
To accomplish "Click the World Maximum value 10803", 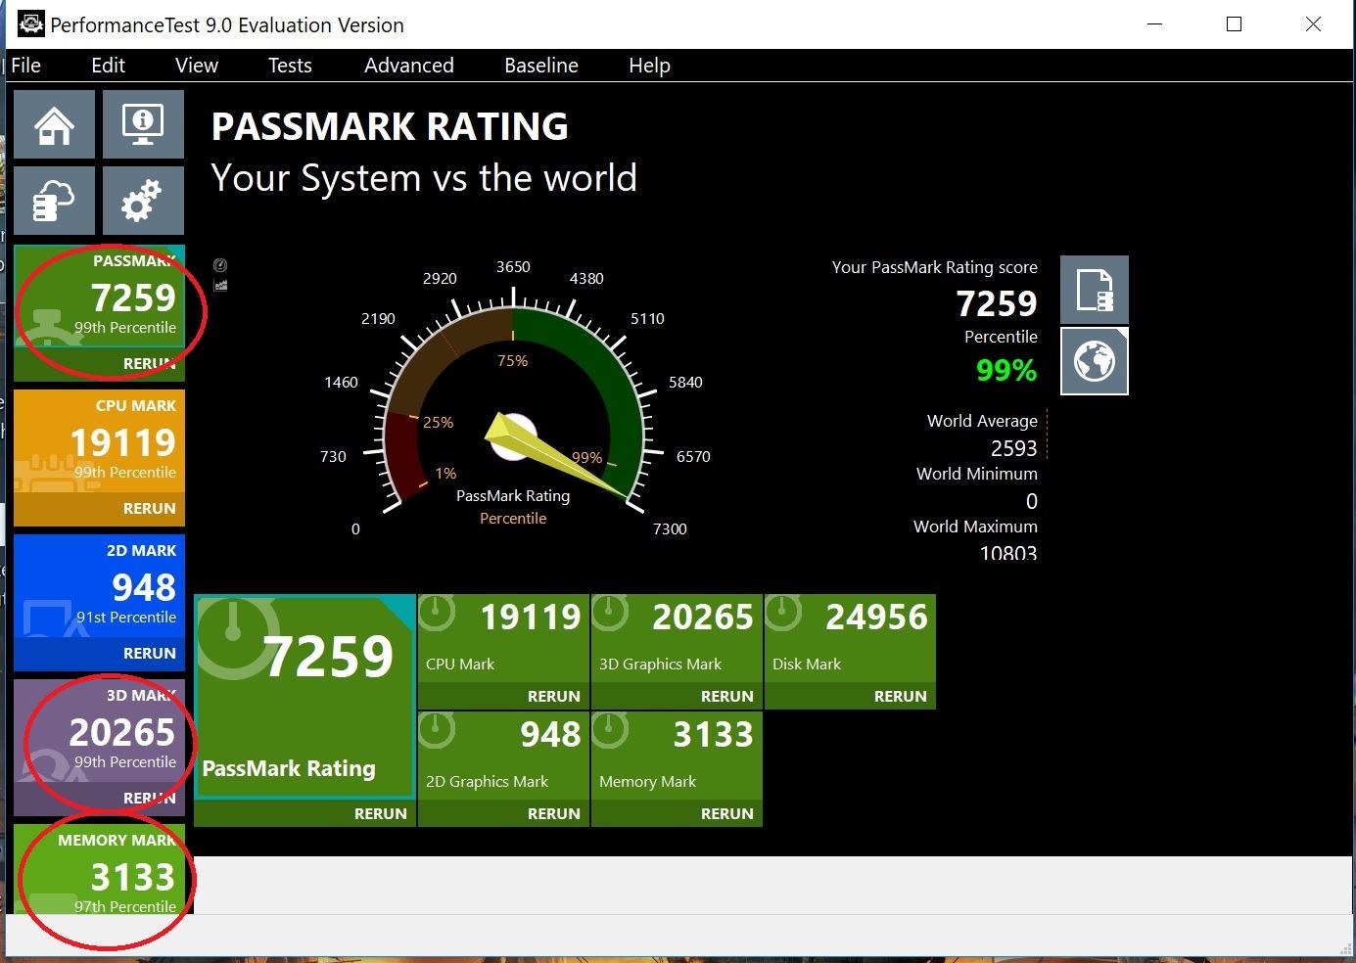I will click(x=1008, y=552).
